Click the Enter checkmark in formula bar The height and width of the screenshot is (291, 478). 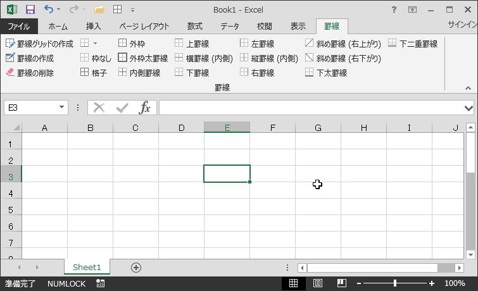122,108
